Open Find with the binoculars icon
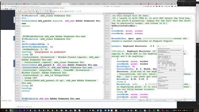The height and width of the screenshot is (112, 199). 36,11
